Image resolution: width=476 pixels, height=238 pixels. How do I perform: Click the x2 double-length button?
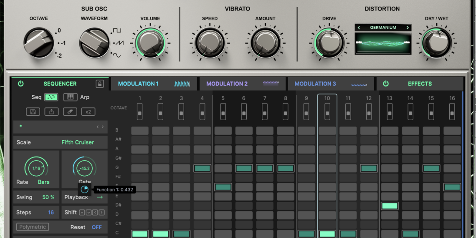coord(88,111)
